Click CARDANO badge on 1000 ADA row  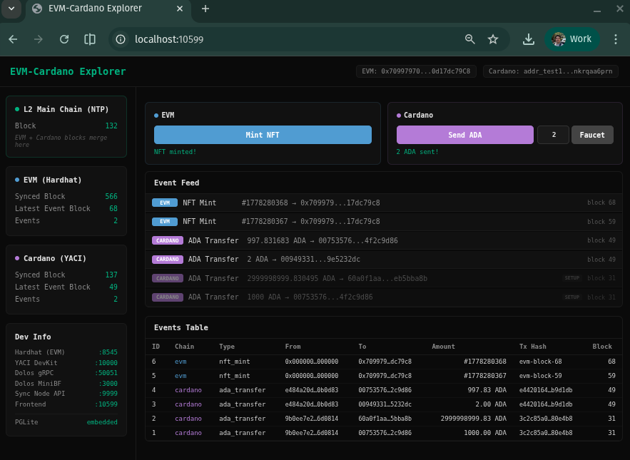tap(168, 297)
